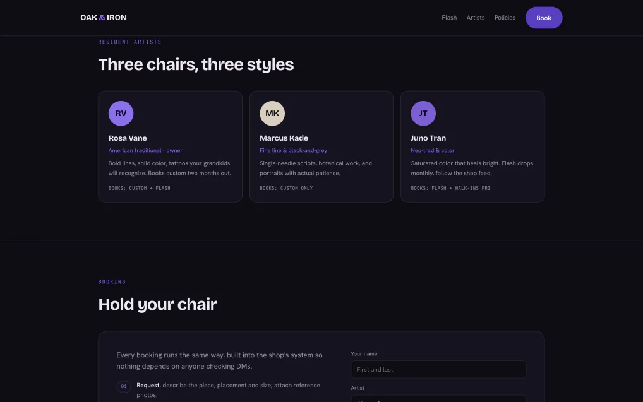Select the Juno Tran artist name
643x402 pixels.
click(428, 138)
